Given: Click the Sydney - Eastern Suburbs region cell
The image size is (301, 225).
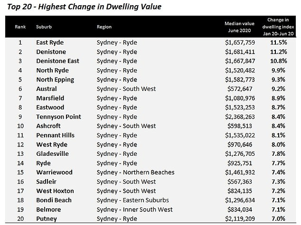Looking at the screenshot, I should coord(132,200).
